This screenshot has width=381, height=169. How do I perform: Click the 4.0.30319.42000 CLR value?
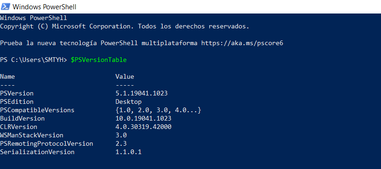[143, 127]
